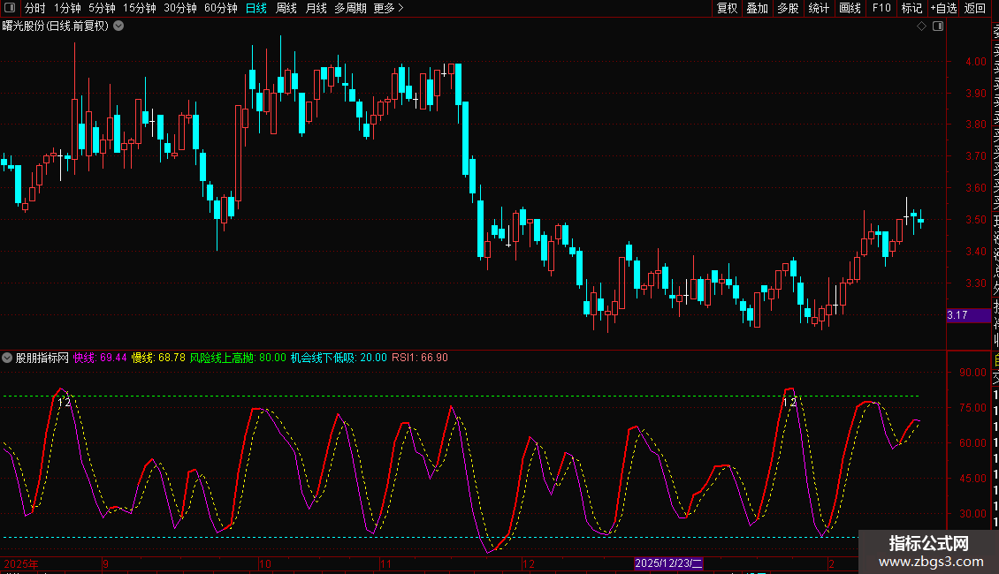999x574 pixels.
Task: Click the 统计 statistics button
Action: tap(819, 8)
